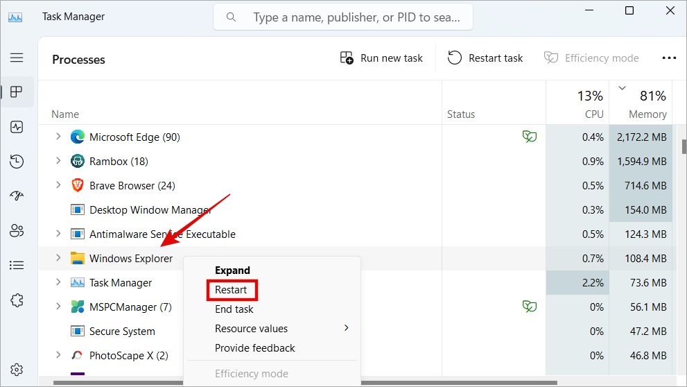Click the Rambox app icon
Screen dimensions: 687x387
pos(78,162)
